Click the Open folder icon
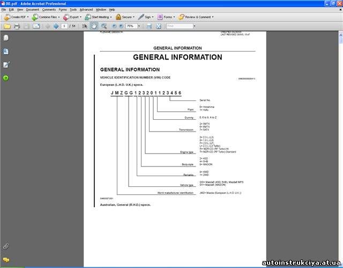The height and width of the screenshot is (268, 343). pyautogui.click(x=7, y=26)
